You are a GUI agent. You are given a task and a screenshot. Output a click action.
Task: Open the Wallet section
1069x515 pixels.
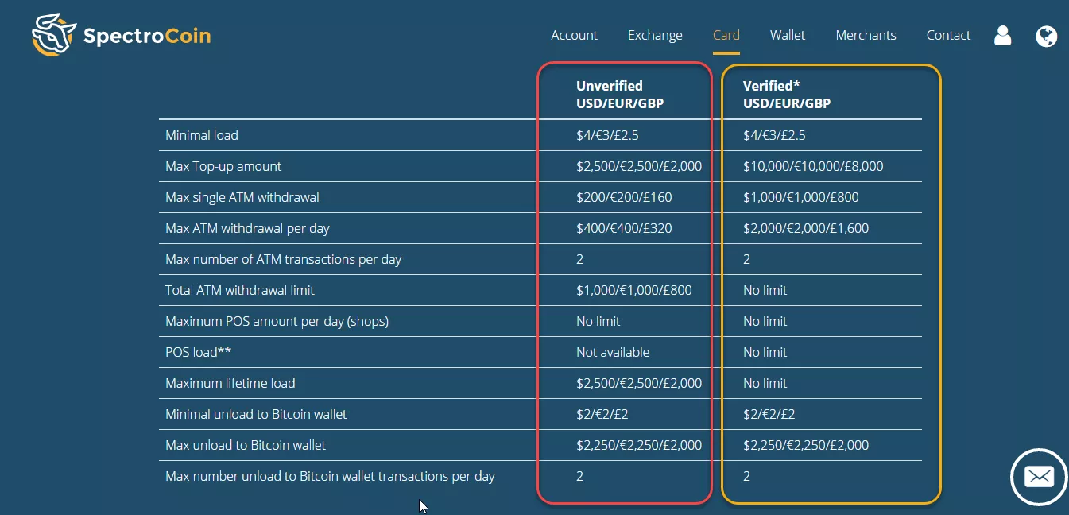coord(788,35)
